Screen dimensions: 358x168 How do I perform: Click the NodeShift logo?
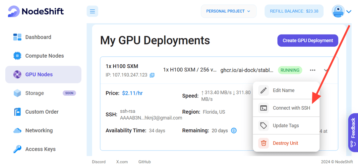click(35, 11)
